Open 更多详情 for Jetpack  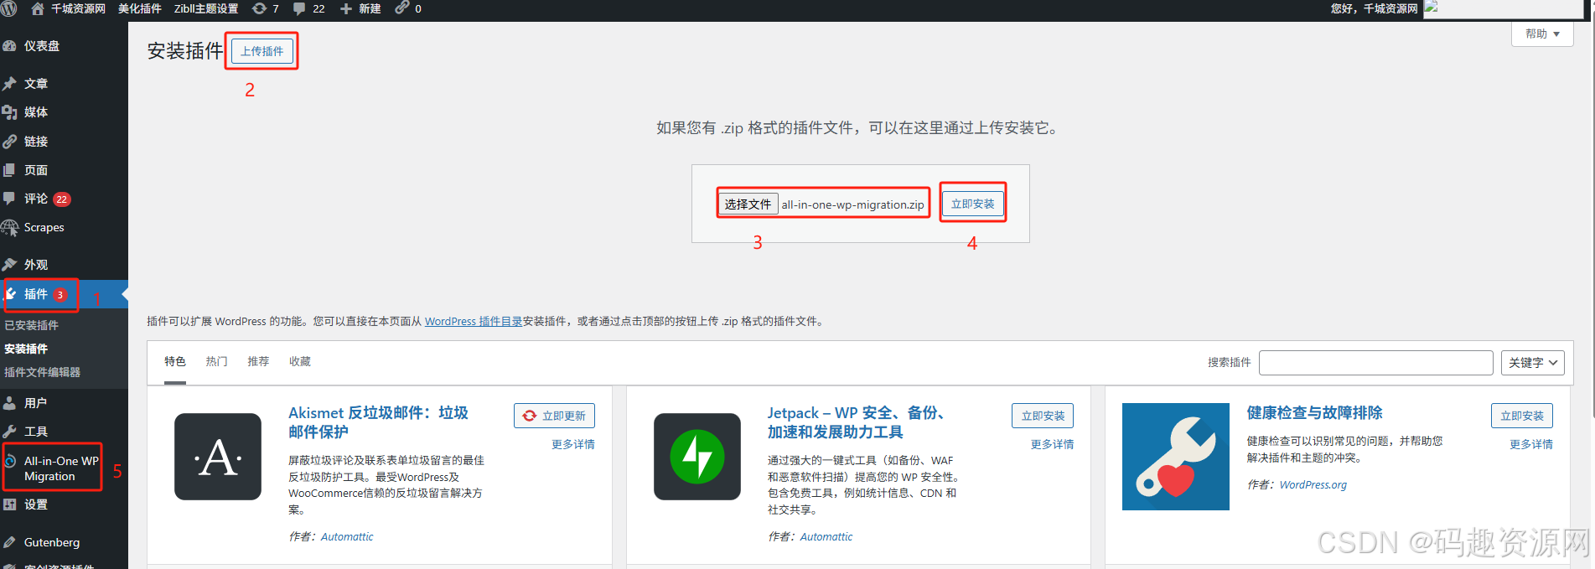[x=1052, y=444]
